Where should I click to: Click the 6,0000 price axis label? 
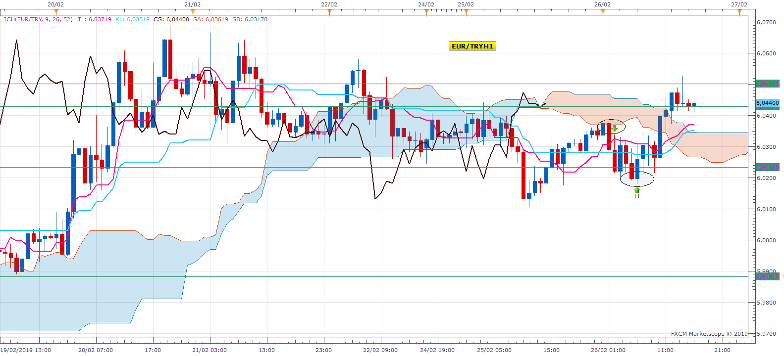(x=767, y=240)
